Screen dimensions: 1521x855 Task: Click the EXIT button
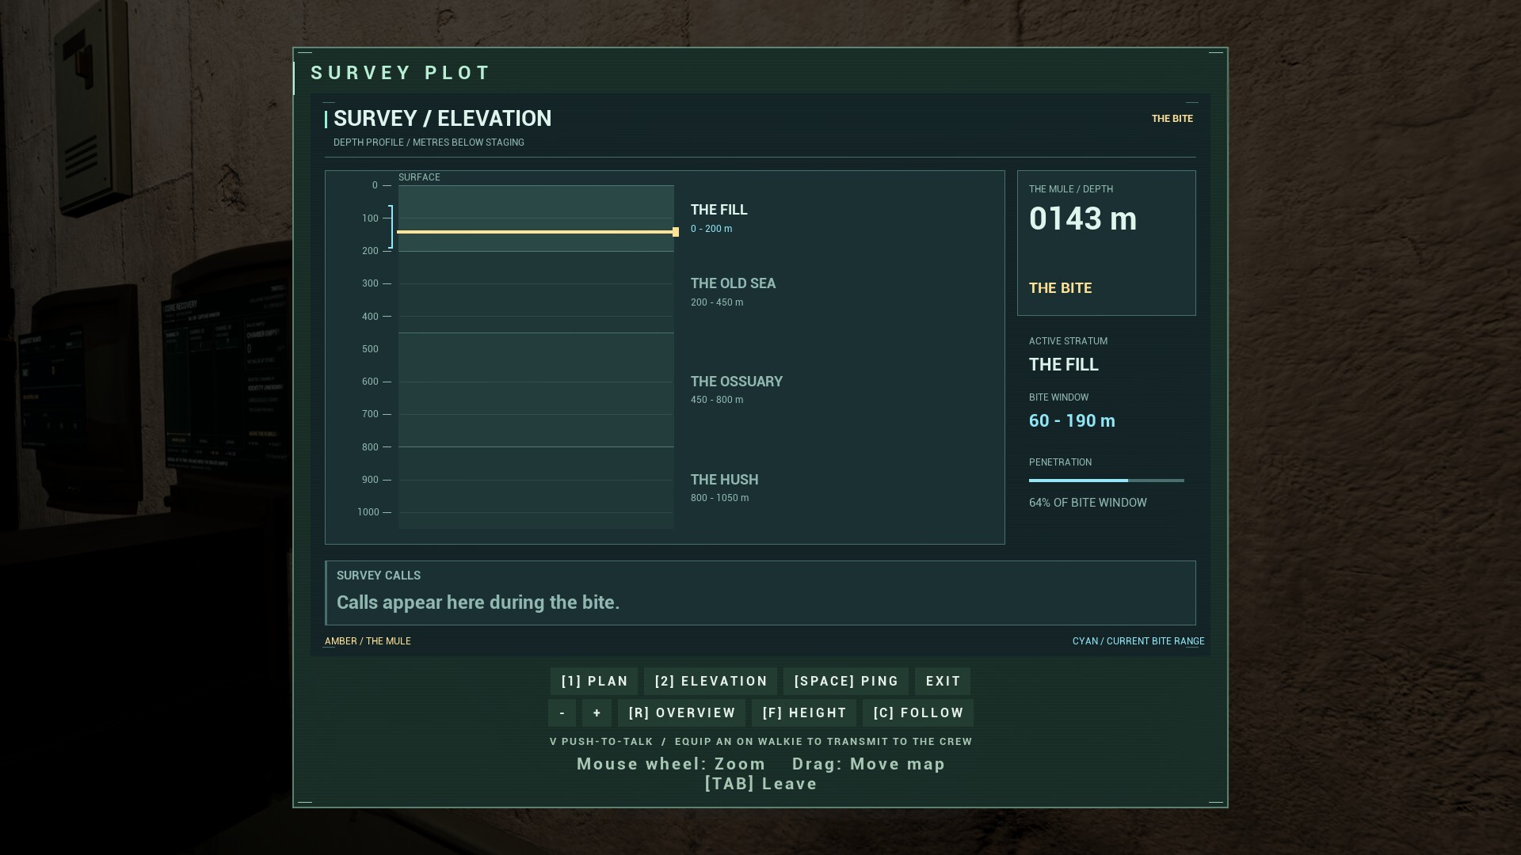(x=943, y=681)
